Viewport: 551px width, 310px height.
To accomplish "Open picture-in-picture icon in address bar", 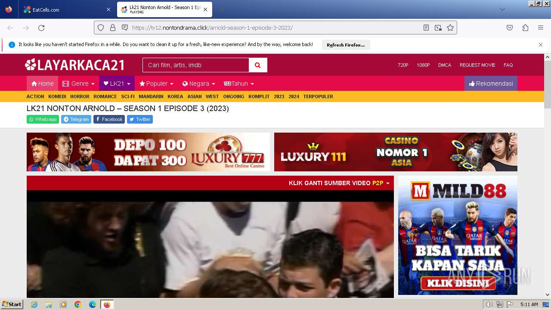I will [x=438, y=28].
